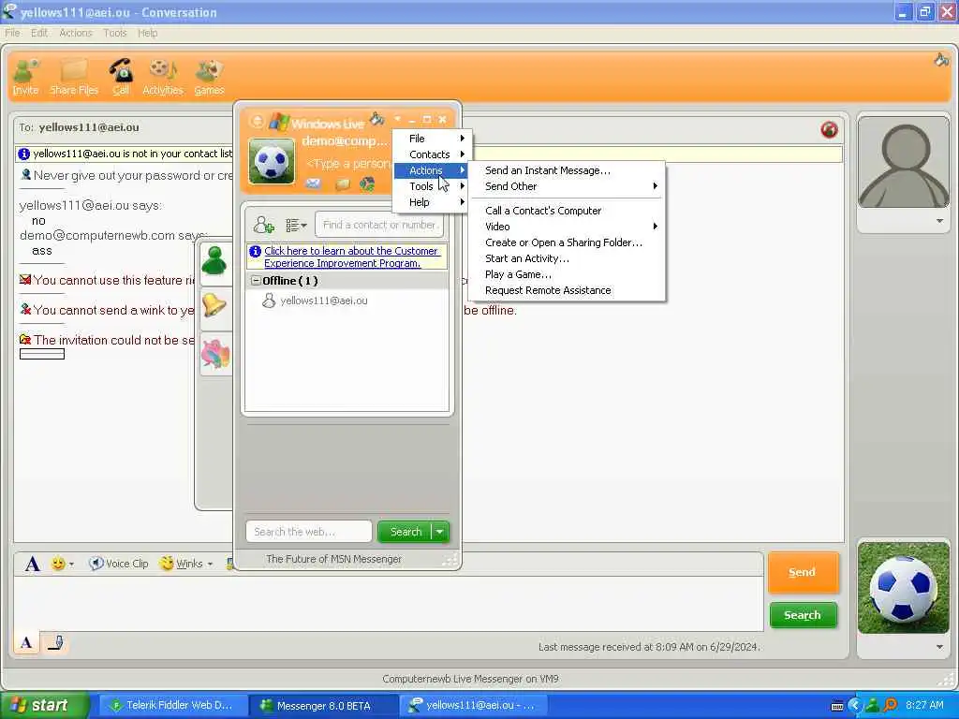
Task: Click the keyboard icon in the system tray
Action: [836, 706]
